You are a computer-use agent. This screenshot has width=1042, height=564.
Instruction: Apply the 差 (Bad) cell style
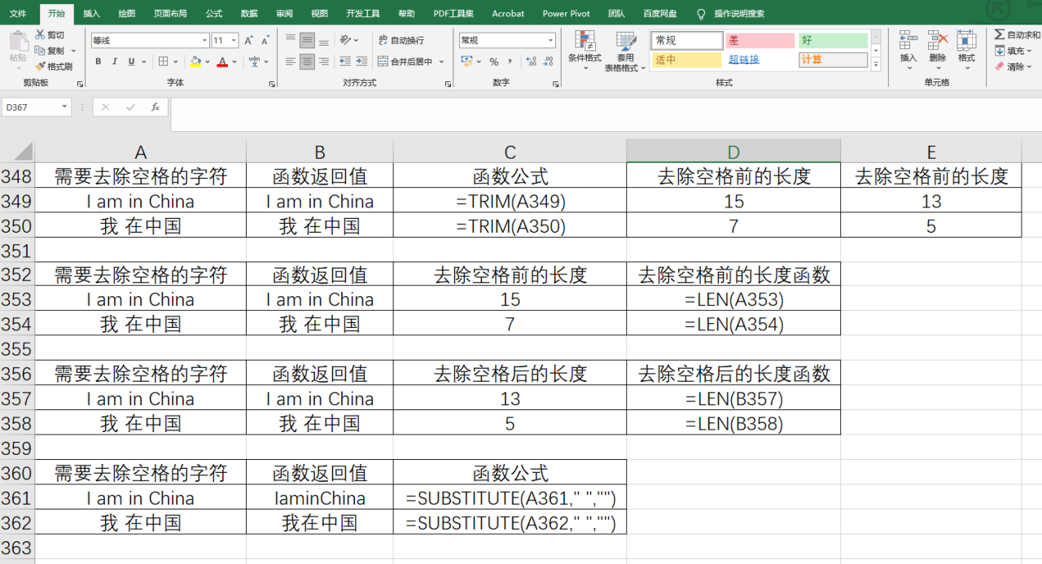pyautogui.click(x=760, y=40)
